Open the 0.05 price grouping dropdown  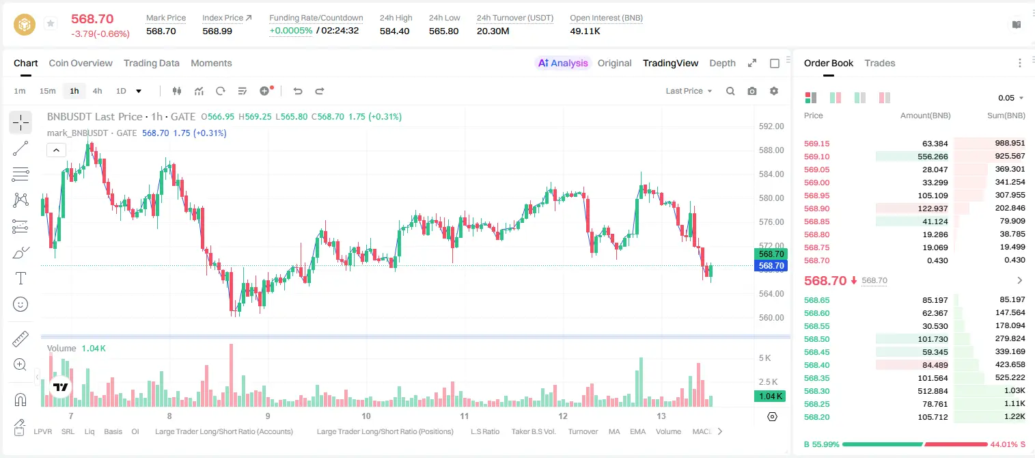click(x=1011, y=98)
